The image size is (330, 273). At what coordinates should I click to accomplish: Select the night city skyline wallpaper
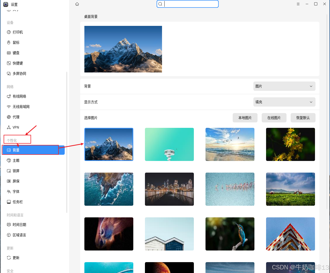click(x=169, y=189)
